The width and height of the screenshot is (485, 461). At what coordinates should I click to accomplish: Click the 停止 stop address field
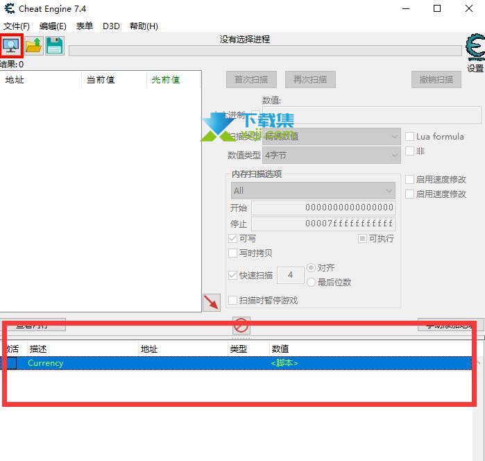coord(323,224)
